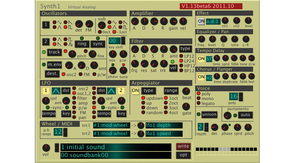Select the LP12 filter type
The height and width of the screenshot is (163, 291).
(181, 56)
